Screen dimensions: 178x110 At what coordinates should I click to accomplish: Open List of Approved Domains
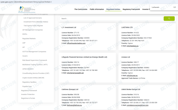tap(33, 18)
